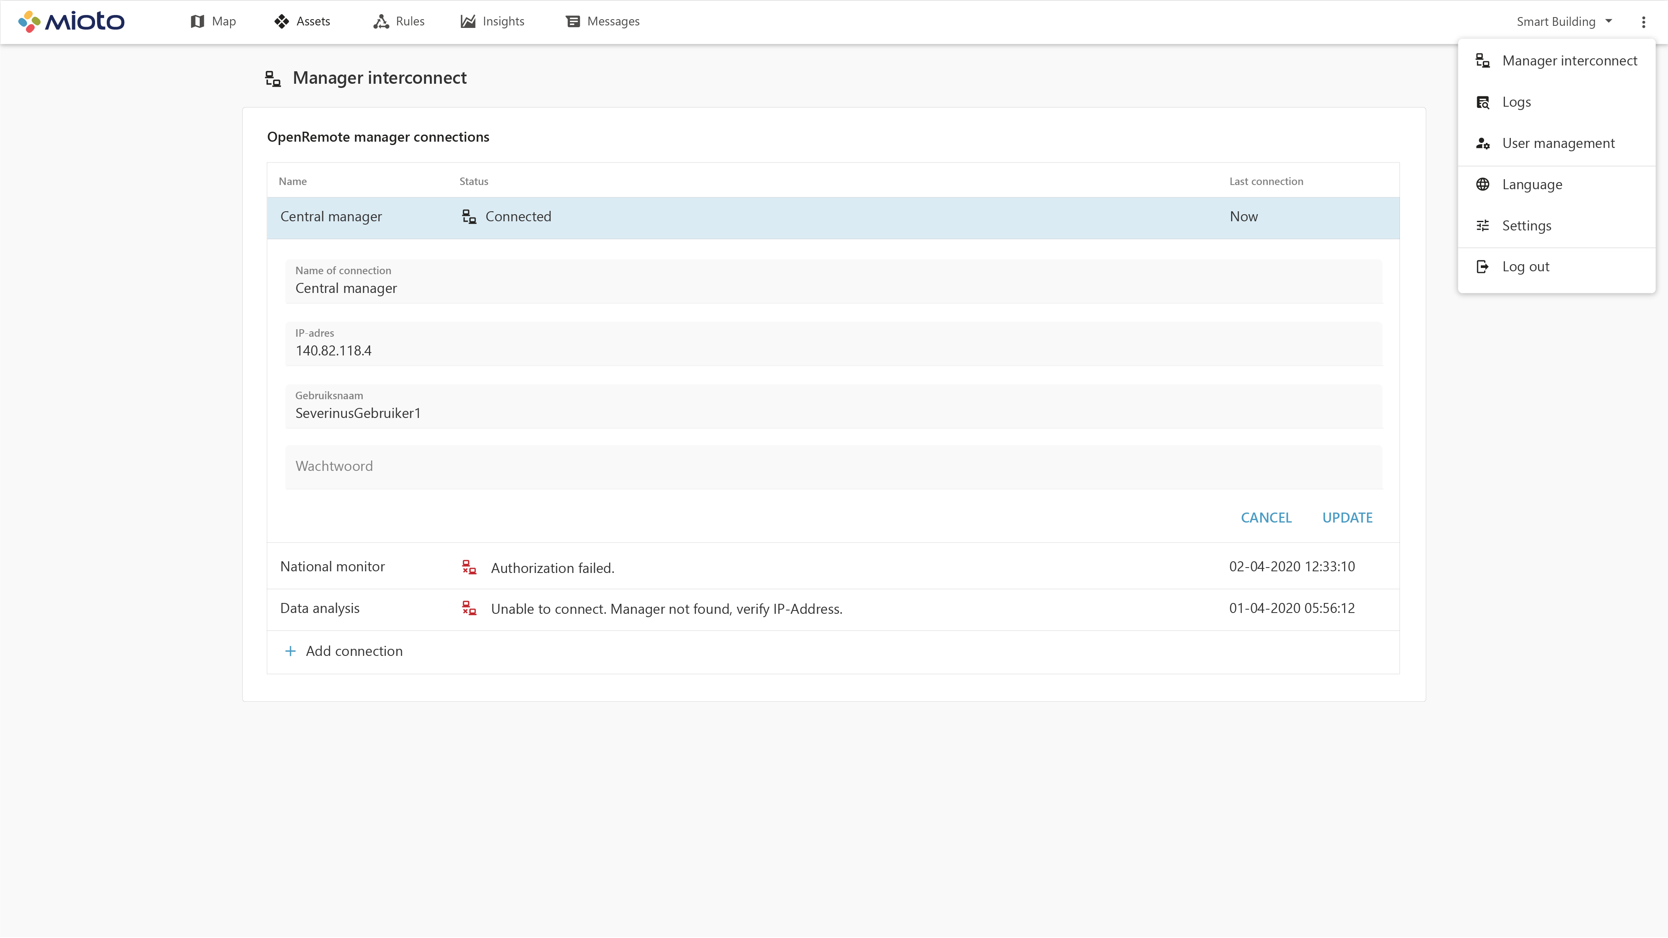
Task: Click CANCEL to discard connection changes
Action: click(1266, 517)
